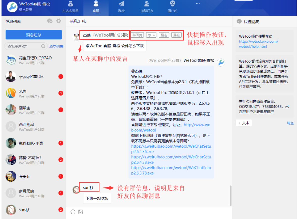Open the message list settings gear
Viewport: 300px width, 219px height.
pyautogui.click(x=59, y=21)
